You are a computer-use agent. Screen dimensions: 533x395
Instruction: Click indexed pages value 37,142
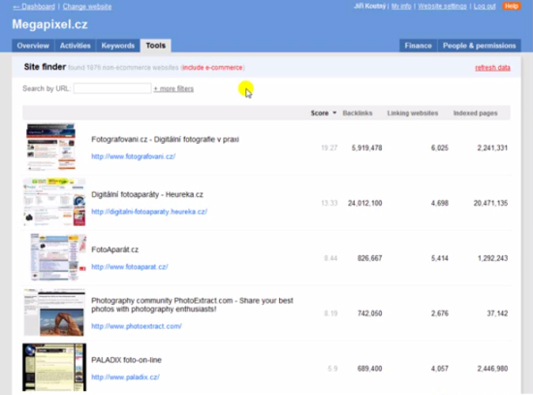click(497, 313)
